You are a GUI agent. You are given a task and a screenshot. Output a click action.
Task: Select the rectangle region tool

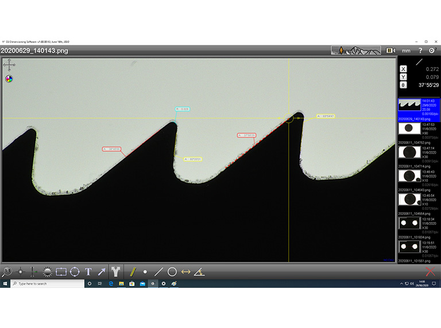pos(61,272)
